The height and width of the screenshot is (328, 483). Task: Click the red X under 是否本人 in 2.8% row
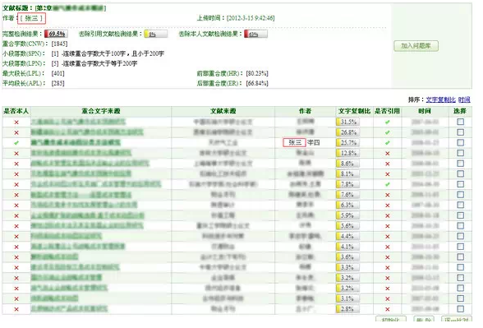click(16, 309)
